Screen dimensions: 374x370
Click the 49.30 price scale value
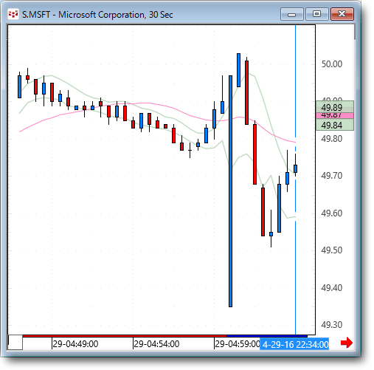pos(332,325)
